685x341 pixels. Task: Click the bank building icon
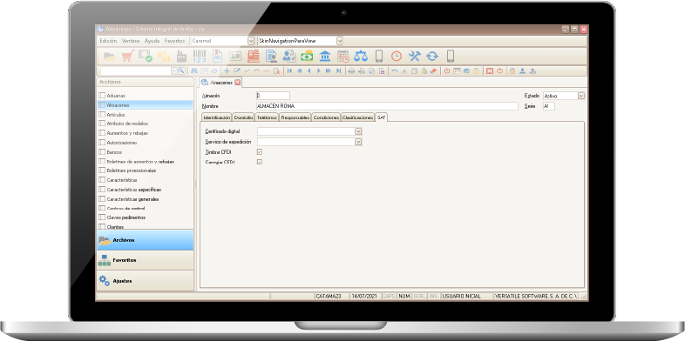pos(325,57)
